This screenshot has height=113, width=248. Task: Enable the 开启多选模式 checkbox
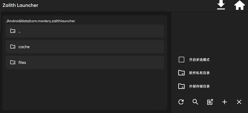(x=182, y=60)
